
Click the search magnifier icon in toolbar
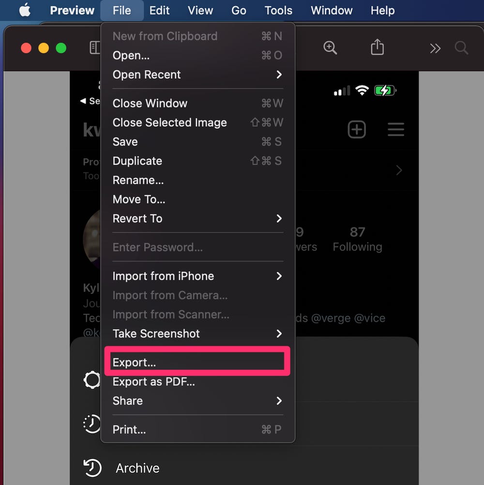(x=461, y=48)
